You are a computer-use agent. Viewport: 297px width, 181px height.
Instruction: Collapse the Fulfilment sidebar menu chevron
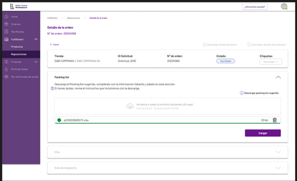(x=36, y=39)
